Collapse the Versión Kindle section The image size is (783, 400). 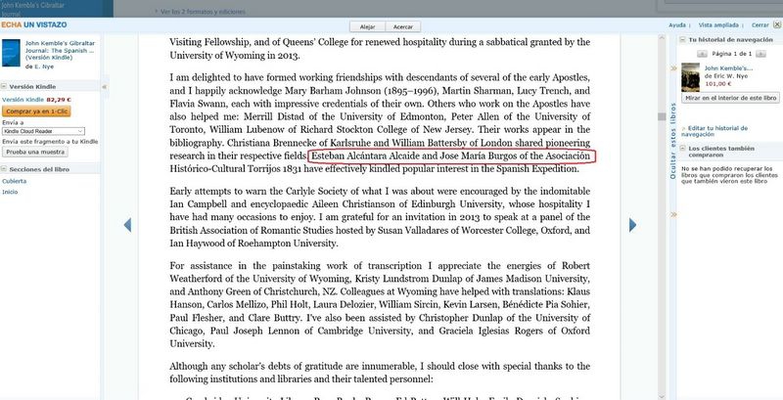pyautogui.click(x=5, y=87)
